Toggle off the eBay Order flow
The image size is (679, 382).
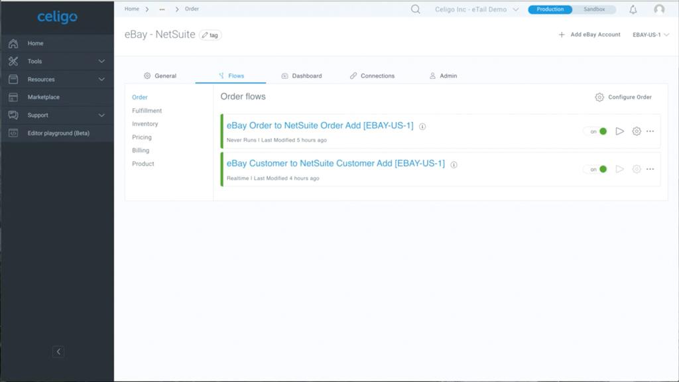pyautogui.click(x=599, y=131)
